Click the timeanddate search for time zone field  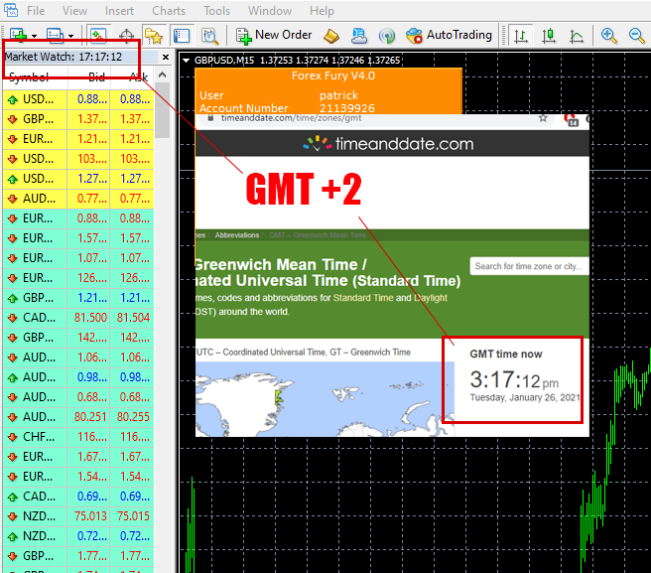(x=529, y=266)
